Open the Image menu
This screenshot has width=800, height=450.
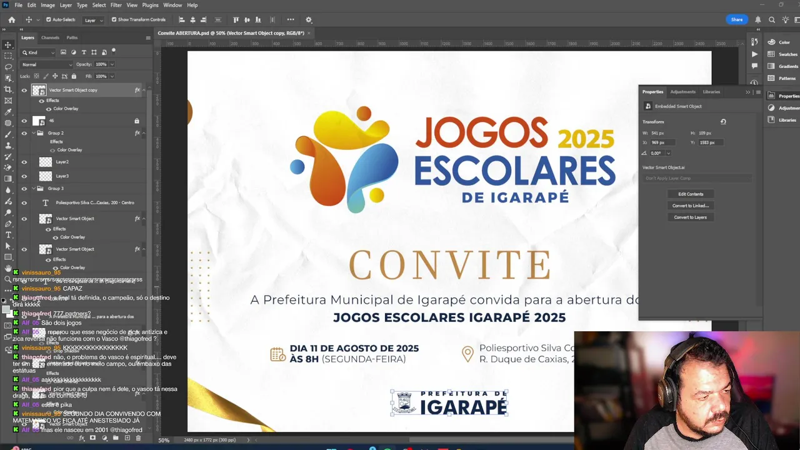tap(48, 5)
